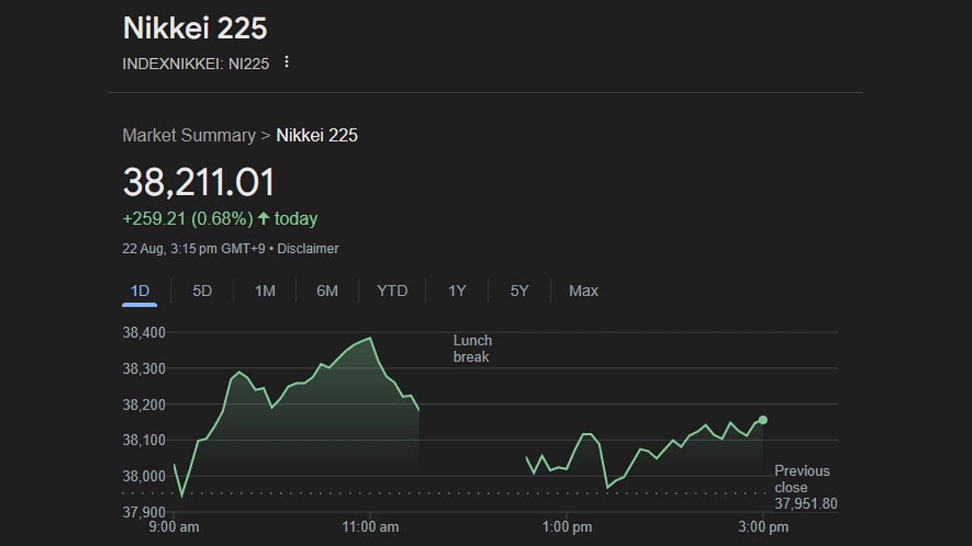
Task: Click the 11:00 am time axis label
Action: point(371,527)
